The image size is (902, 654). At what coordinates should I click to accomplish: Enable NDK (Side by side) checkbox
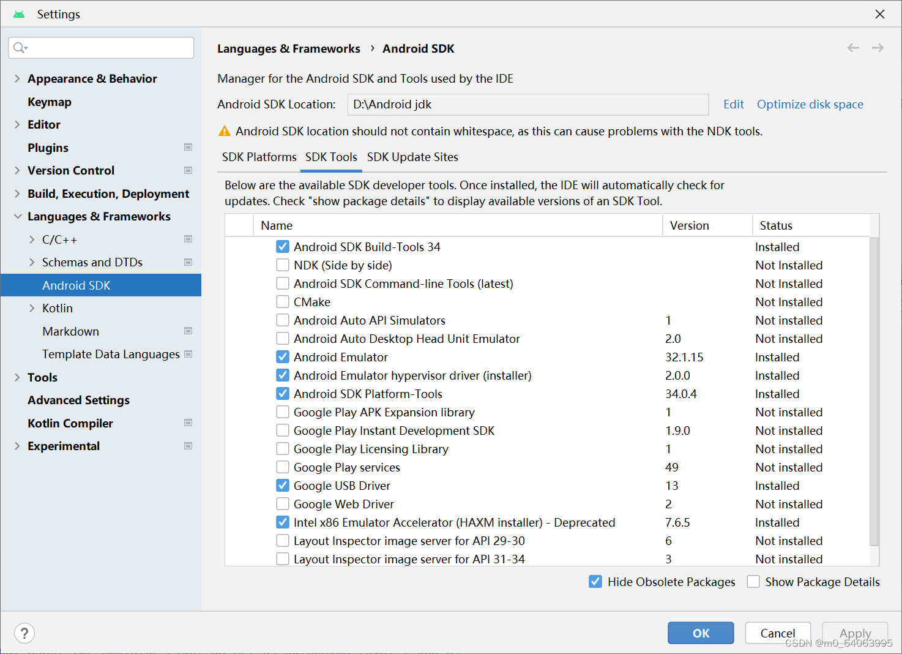pos(283,265)
